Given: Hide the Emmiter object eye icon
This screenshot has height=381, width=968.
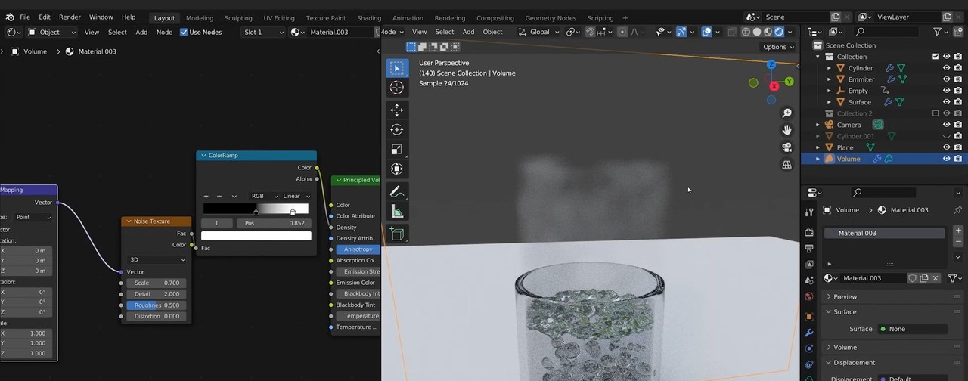Looking at the screenshot, I should [x=946, y=79].
